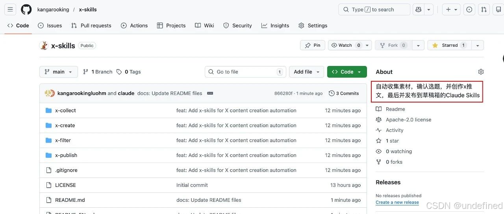Open the Pull requests tab
Screen dimensions: 504x214
91,26
